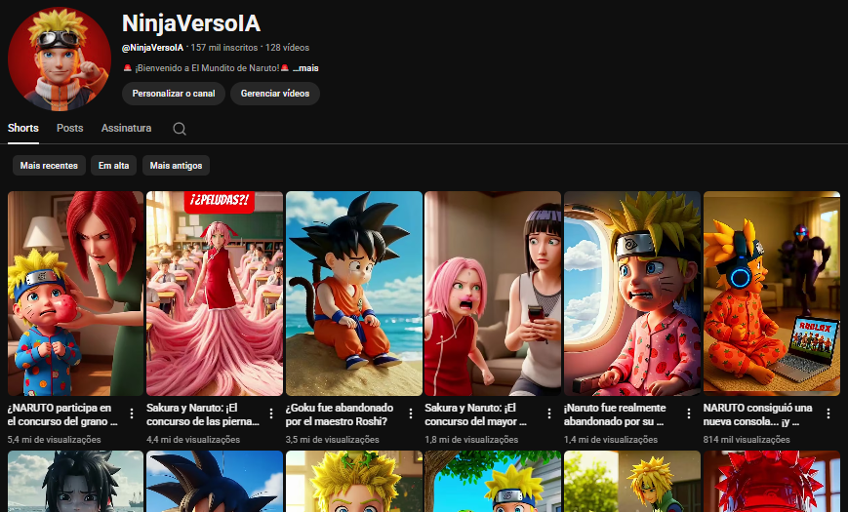
Task: Click the NinjaVersoIA channel avatar
Action: [x=60, y=59]
